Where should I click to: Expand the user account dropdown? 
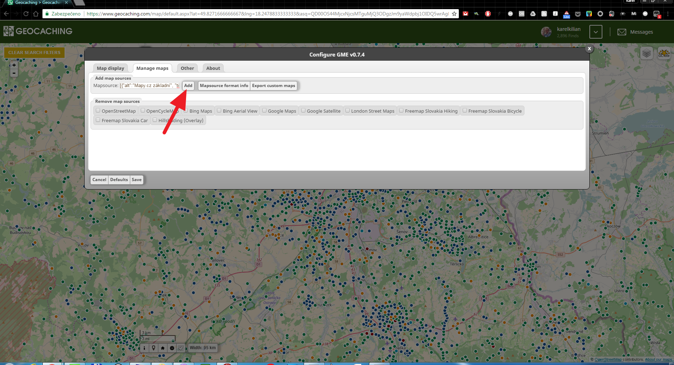(596, 32)
